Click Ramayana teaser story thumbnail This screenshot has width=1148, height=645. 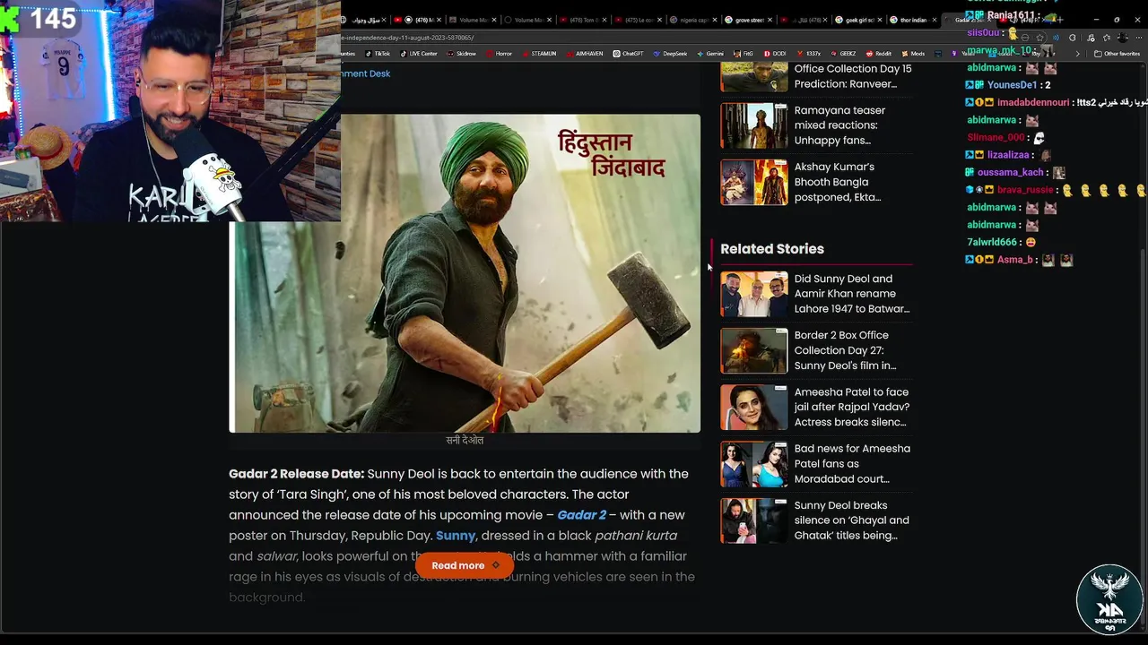(754, 125)
